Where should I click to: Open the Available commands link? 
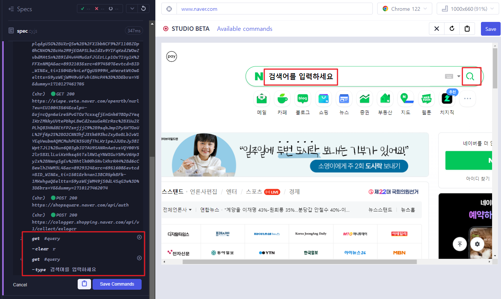tap(245, 29)
